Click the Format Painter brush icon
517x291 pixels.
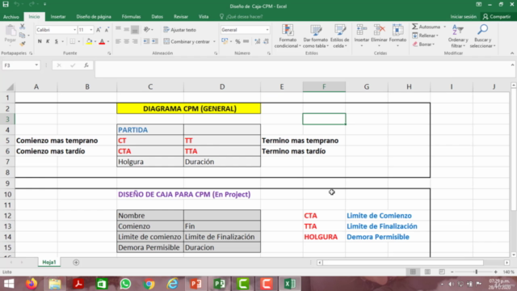point(23,44)
